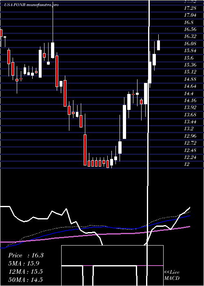Click the 17.28 price axis label

click(x=190, y=8)
